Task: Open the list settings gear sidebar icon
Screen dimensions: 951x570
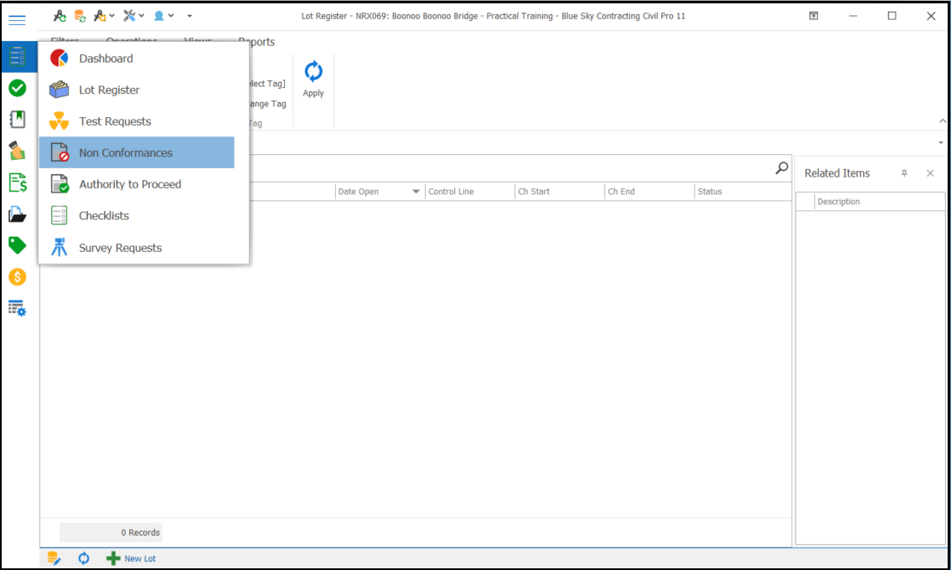Action: pos(17,308)
